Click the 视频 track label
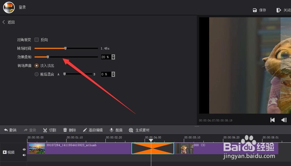The image size is (291, 166). 9,152
